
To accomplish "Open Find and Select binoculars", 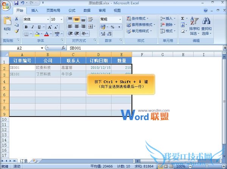I will coord(206,26).
